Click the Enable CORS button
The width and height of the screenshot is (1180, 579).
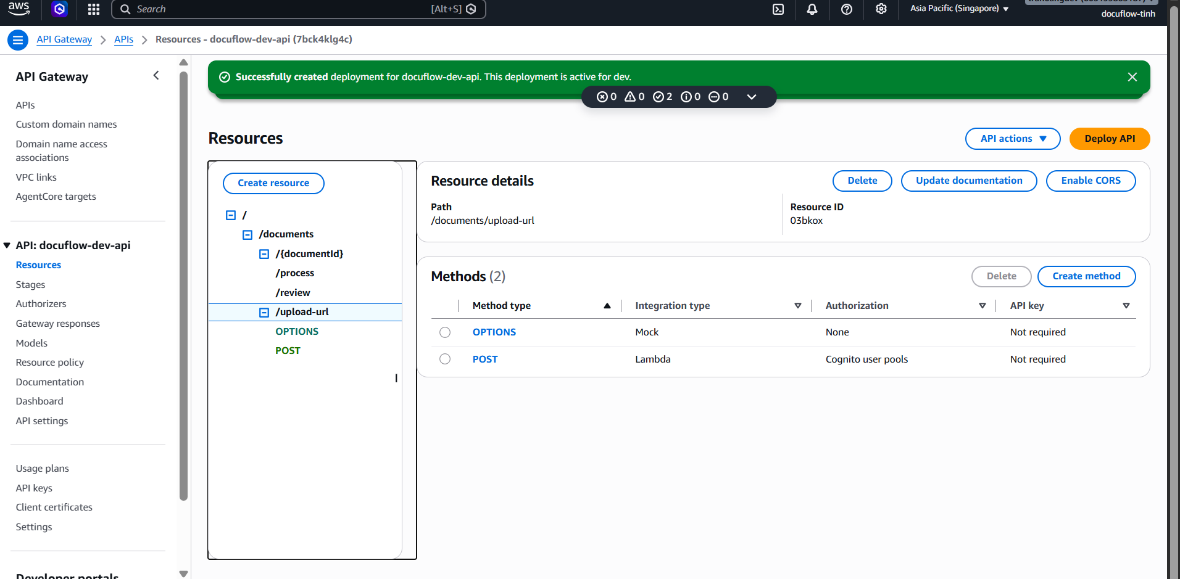tap(1091, 181)
